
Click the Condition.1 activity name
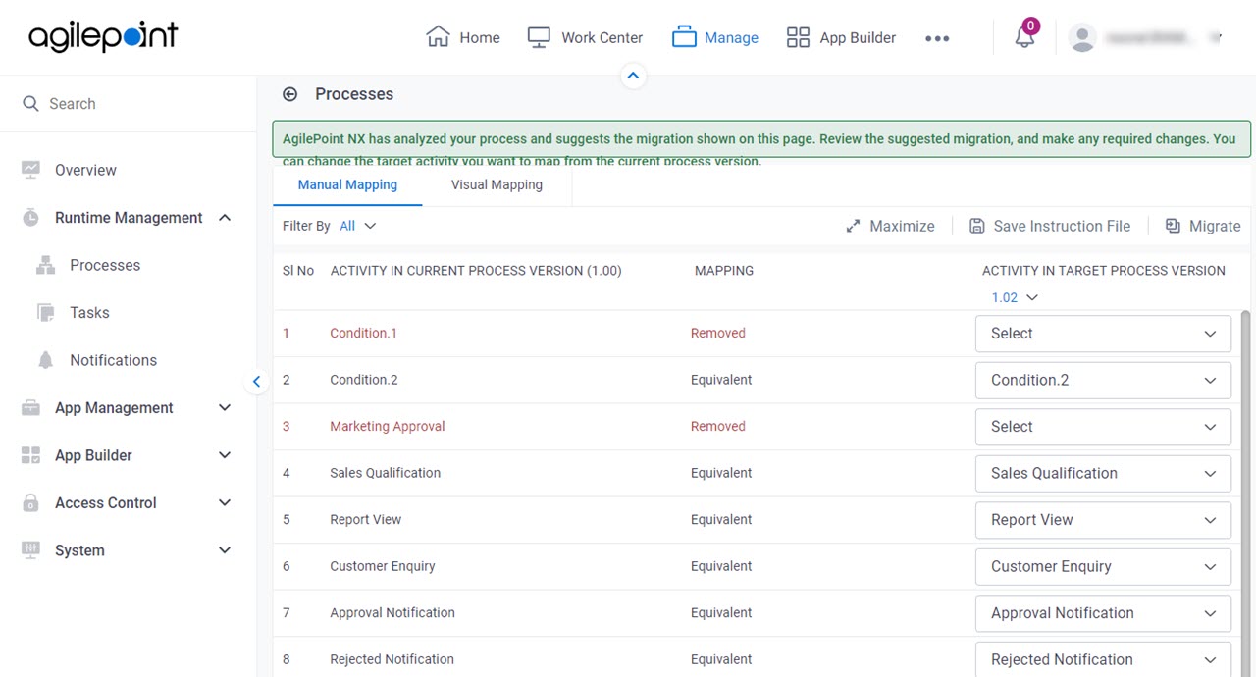(363, 333)
